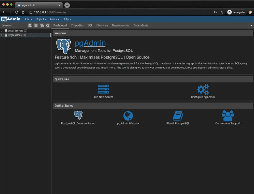The width and height of the screenshot is (254, 194).
Task: Open the Object menu
Action: (x=41, y=19)
